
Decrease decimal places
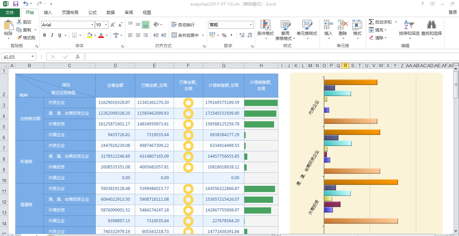pos(250,35)
